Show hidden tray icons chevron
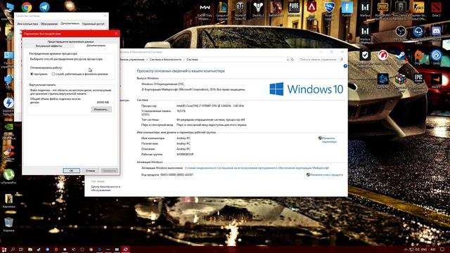Screen dimensions: 450x253 tap(406, 249)
